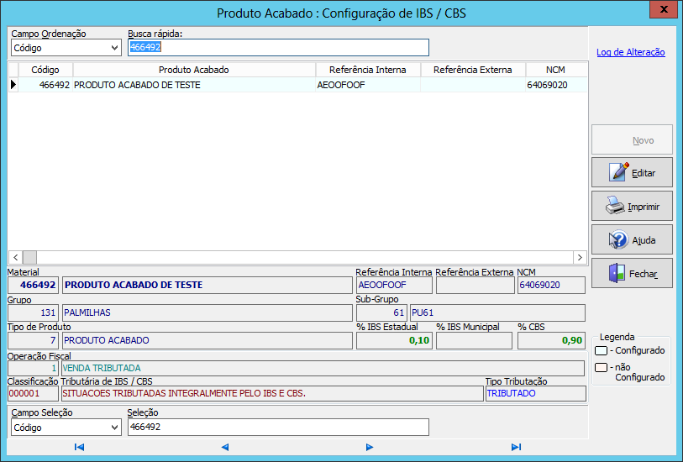Screen dimensions: 683x462
Task: Click the Busca rápida search field
Action: 277,48
